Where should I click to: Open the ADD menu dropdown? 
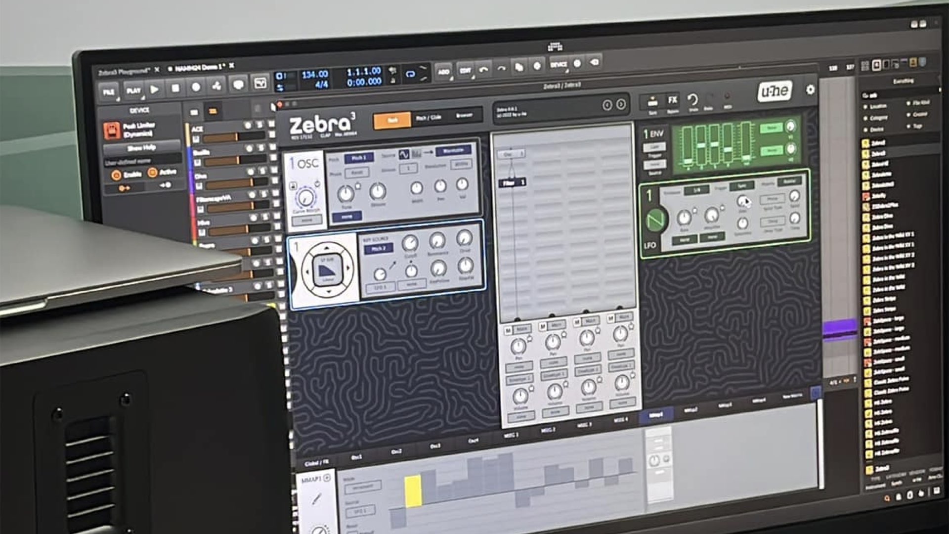(443, 72)
